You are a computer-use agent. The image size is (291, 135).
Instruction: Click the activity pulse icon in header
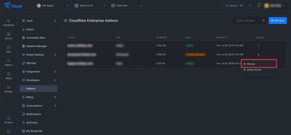[x=250, y=6]
